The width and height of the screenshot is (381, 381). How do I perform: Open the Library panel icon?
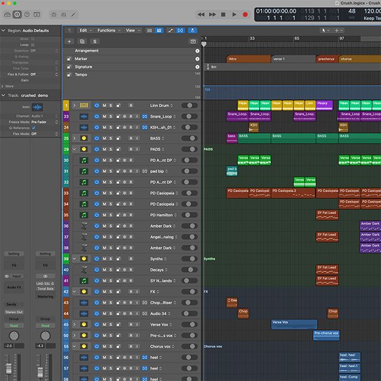point(7,15)
